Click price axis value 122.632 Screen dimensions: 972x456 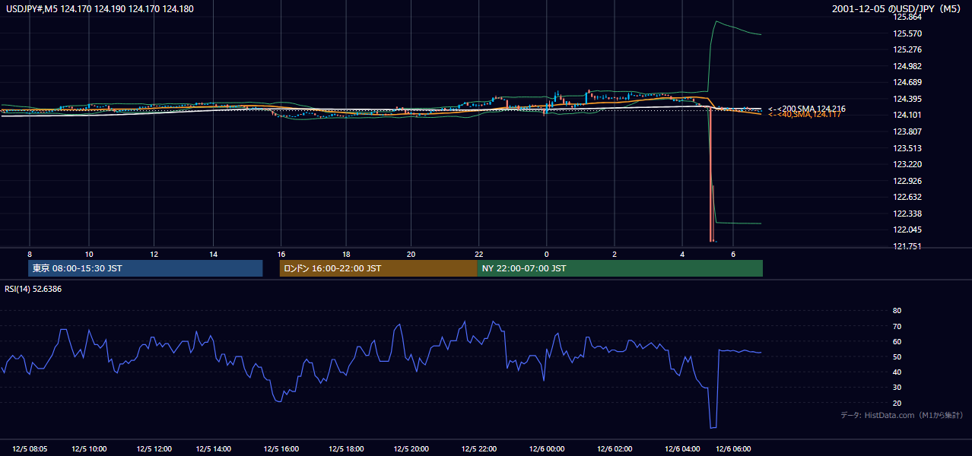(907, 197)
